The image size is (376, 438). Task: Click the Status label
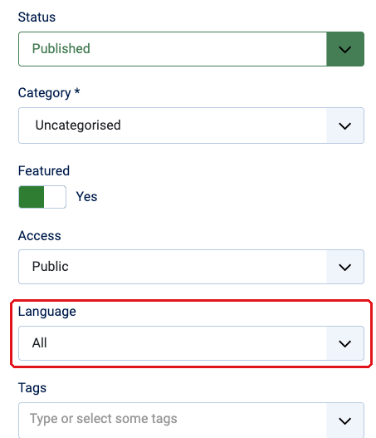(37, 17)
